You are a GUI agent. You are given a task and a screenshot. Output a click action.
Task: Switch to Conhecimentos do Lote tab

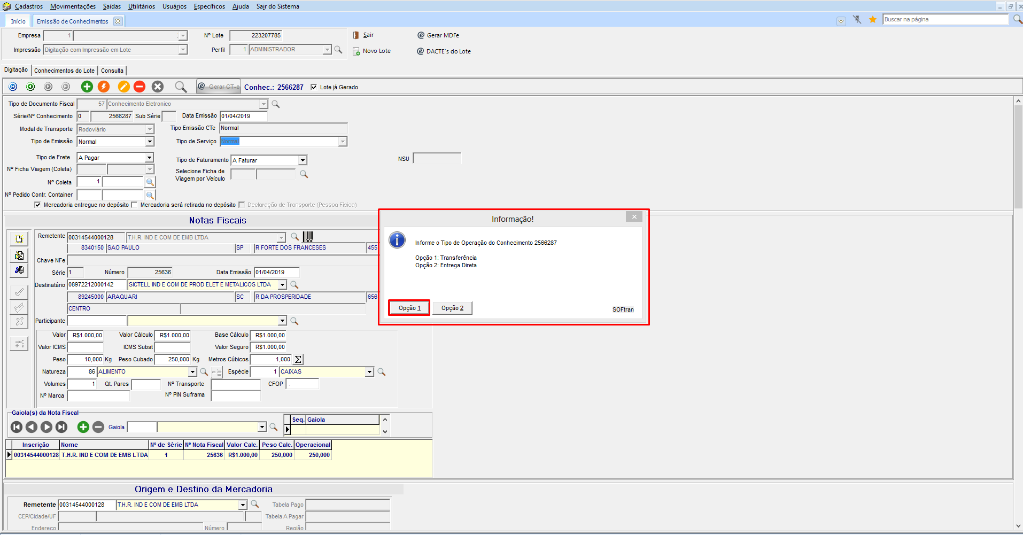tap(64, 71)
